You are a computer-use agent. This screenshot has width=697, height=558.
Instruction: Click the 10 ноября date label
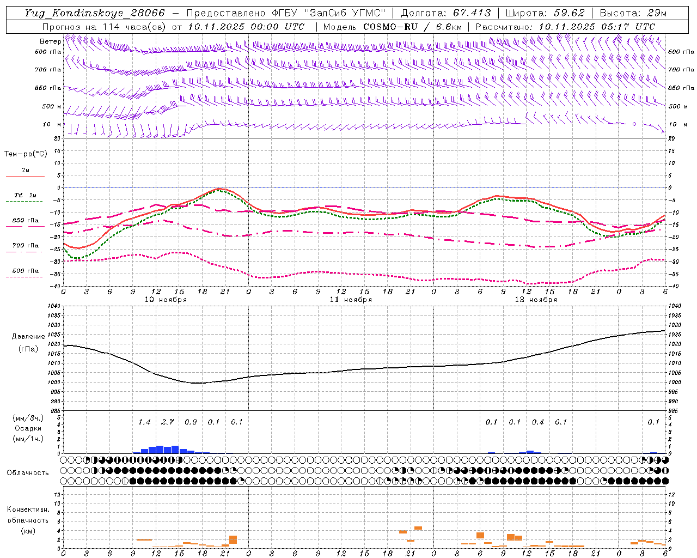point(166,300)
